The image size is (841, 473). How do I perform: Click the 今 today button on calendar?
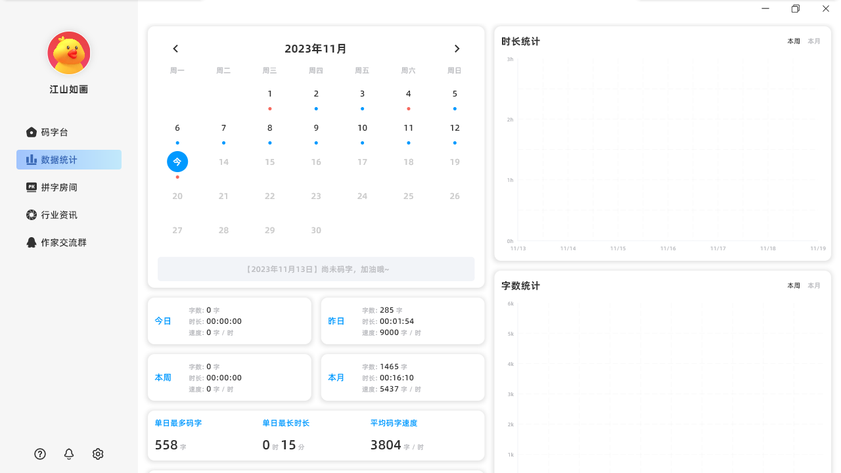[177, 161]
